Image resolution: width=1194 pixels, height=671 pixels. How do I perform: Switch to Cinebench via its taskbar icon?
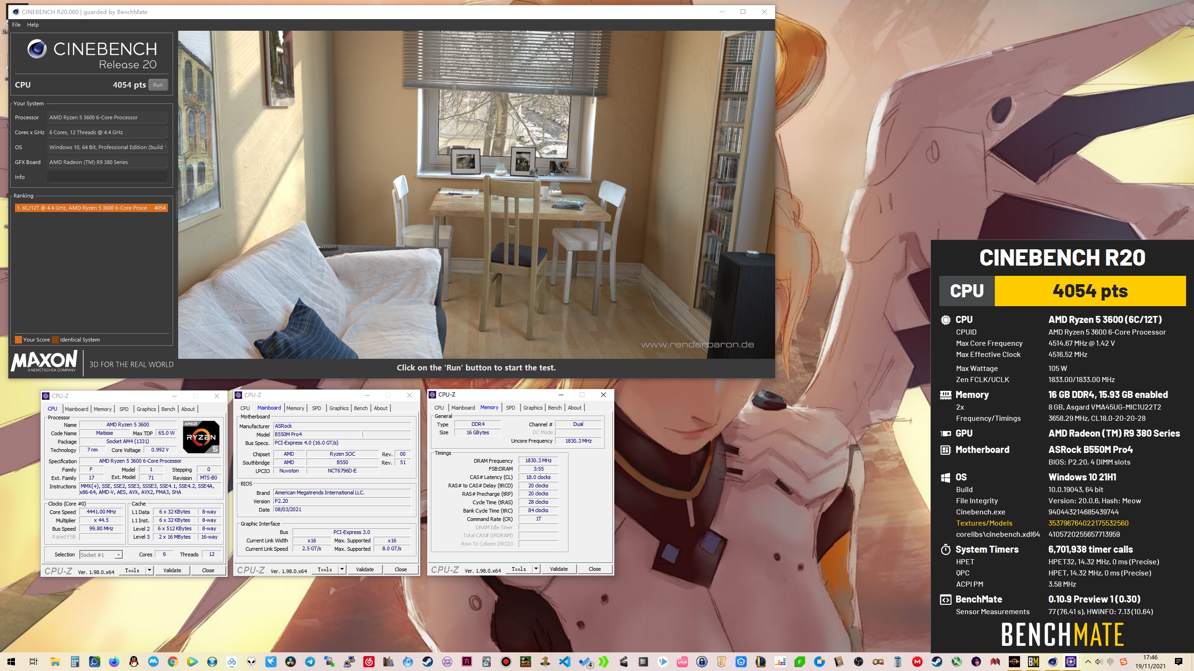[x=1052, y=662]
